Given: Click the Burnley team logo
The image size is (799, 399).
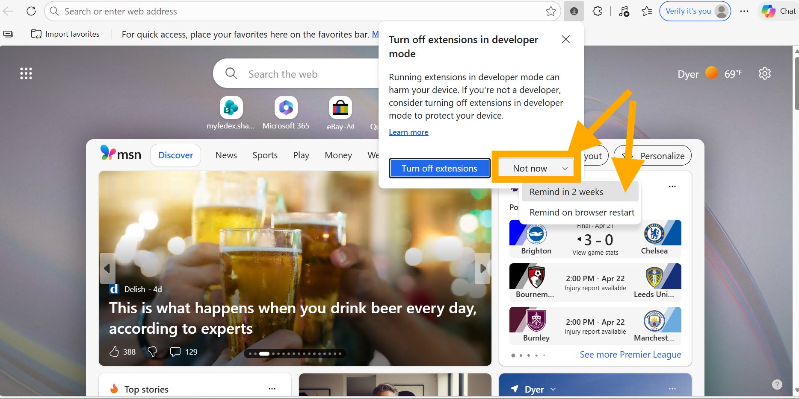Looking at the screenshot, I should click(536, 321).
